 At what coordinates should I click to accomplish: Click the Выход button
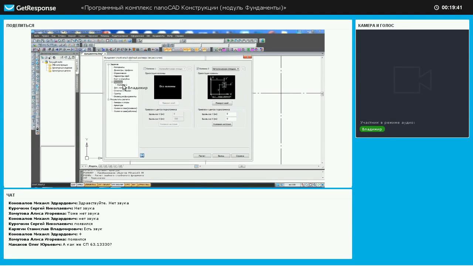[221, 156]
